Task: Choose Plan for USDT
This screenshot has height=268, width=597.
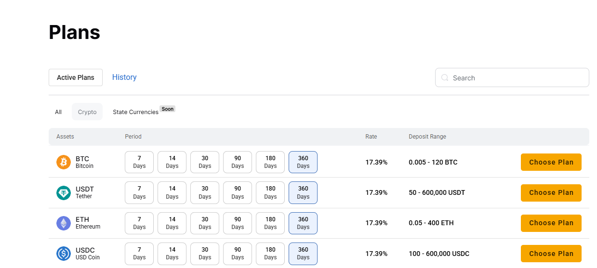Action: pyautogui.click(x=551, y=192)
